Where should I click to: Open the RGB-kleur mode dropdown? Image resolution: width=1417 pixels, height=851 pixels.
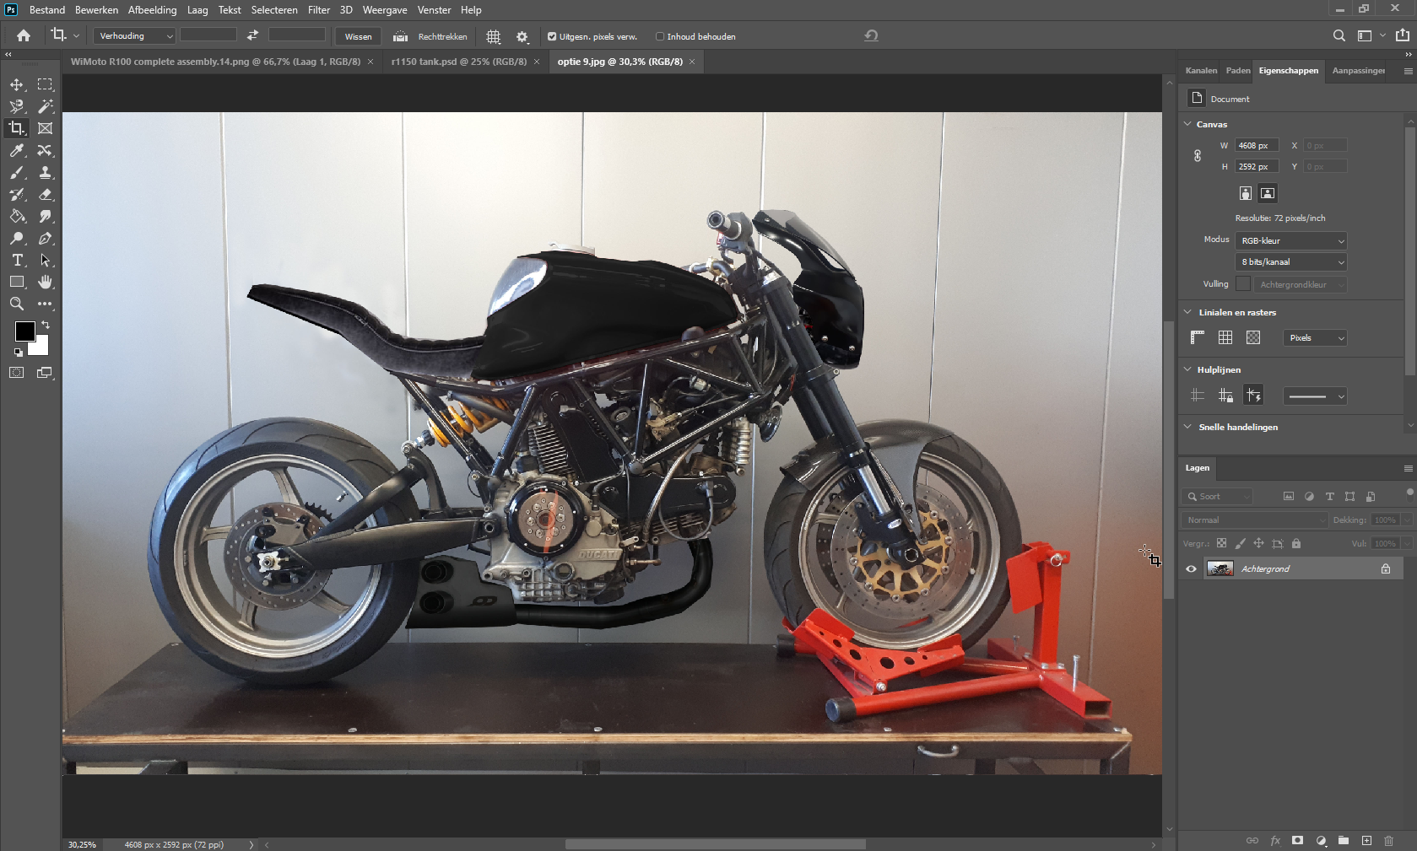click(x=1291, y=240)
